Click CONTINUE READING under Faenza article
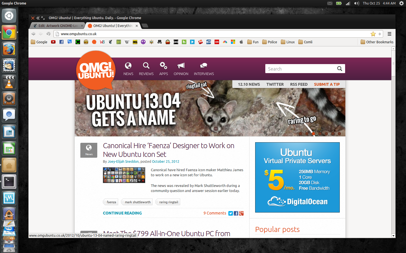Screen dimensions: 406x253 (122, 213)
